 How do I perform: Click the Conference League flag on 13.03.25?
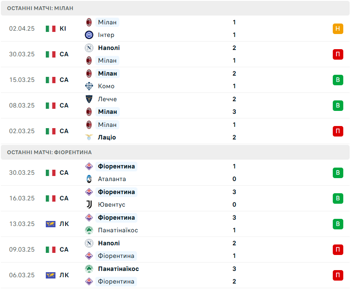(x=50, y=224)
